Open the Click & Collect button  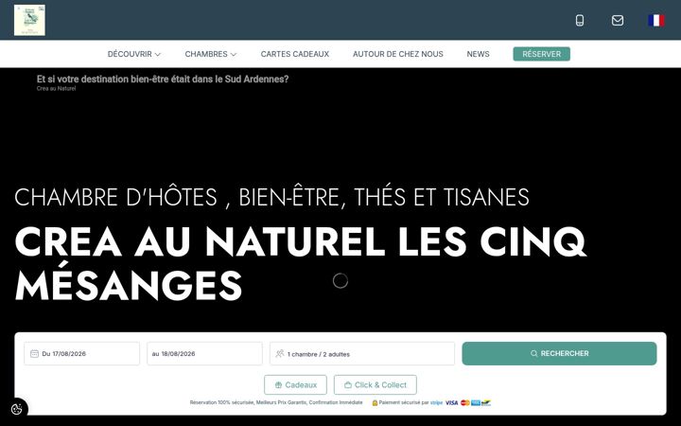click(375, 384)
